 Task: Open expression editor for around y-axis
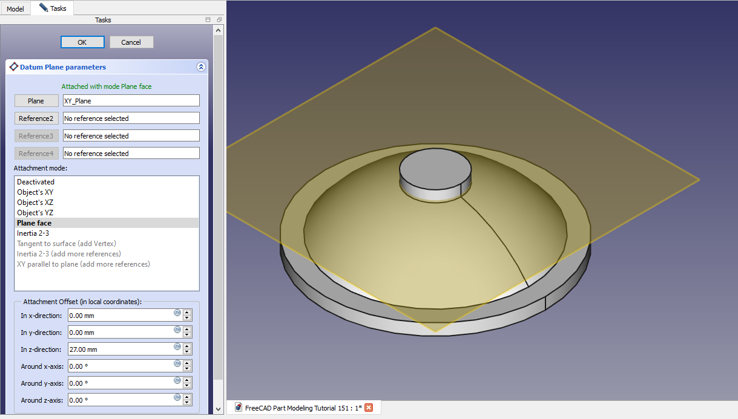177,381
